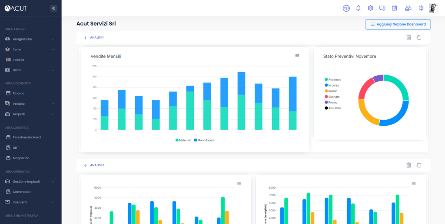Open Magazzino from the sidebar

[x=21, y=158]
